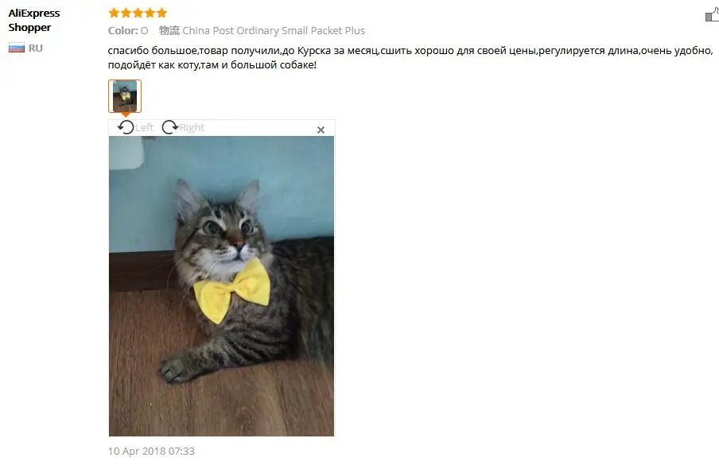The height and width of the screenshot is (465, 719).
Task: Select the third rating star
Action: [138, 13]
